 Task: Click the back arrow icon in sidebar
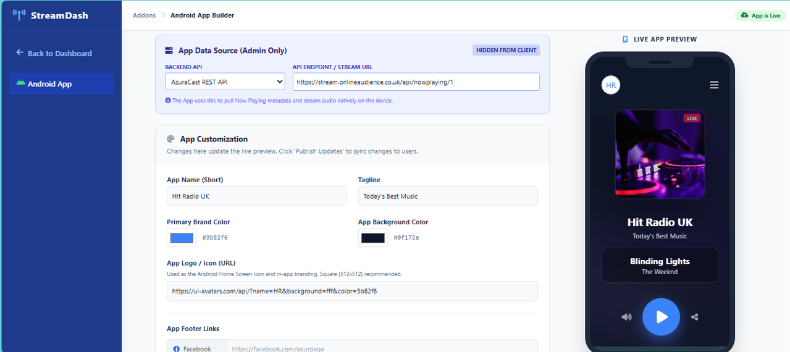click(20, 53)
